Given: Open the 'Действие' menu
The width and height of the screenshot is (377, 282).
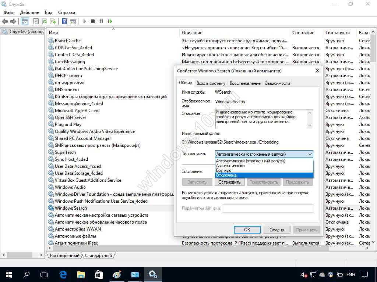Looking at the screenshot, I should tap(29, 12).
